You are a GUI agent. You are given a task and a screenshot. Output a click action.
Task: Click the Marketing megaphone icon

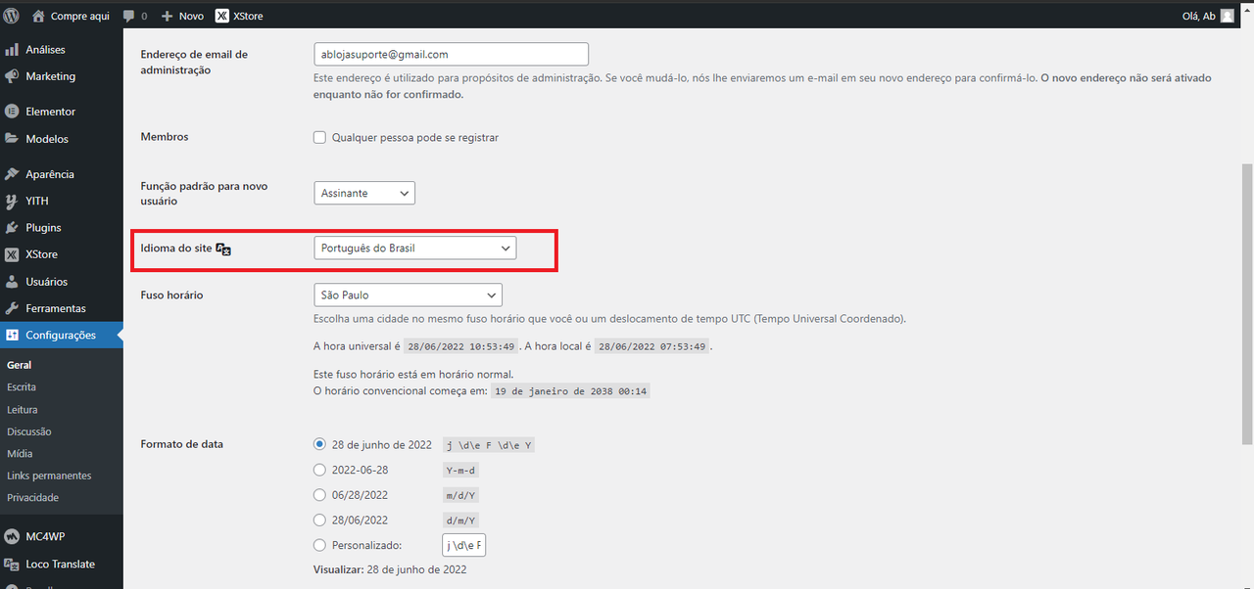tap(12, 76)
